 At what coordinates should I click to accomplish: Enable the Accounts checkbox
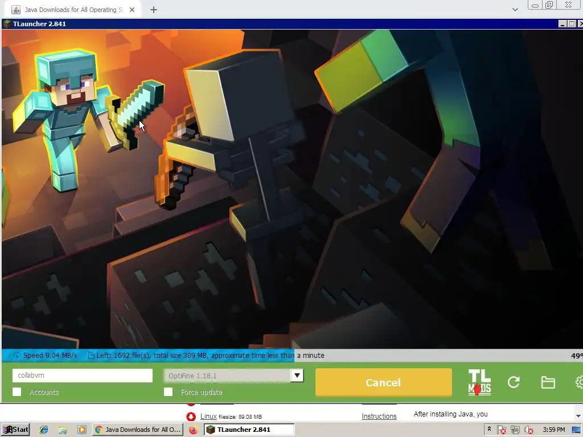tap(17, 391)
